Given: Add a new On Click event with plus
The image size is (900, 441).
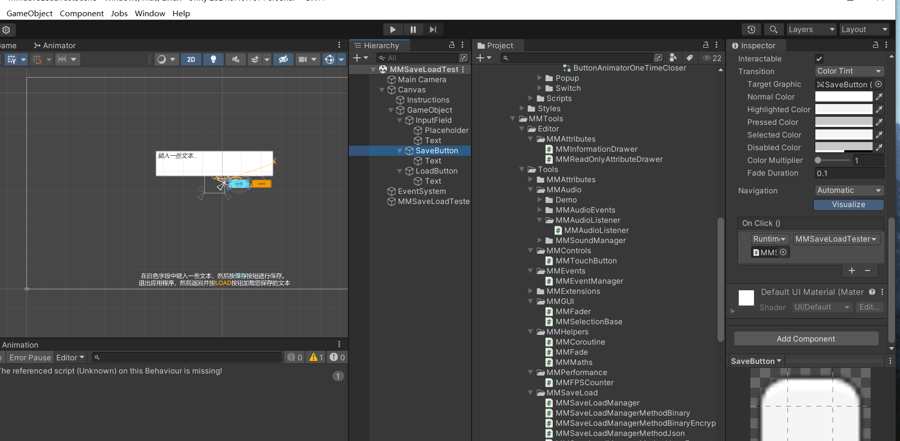Looking at the screenshot, I should pos(852,270).
